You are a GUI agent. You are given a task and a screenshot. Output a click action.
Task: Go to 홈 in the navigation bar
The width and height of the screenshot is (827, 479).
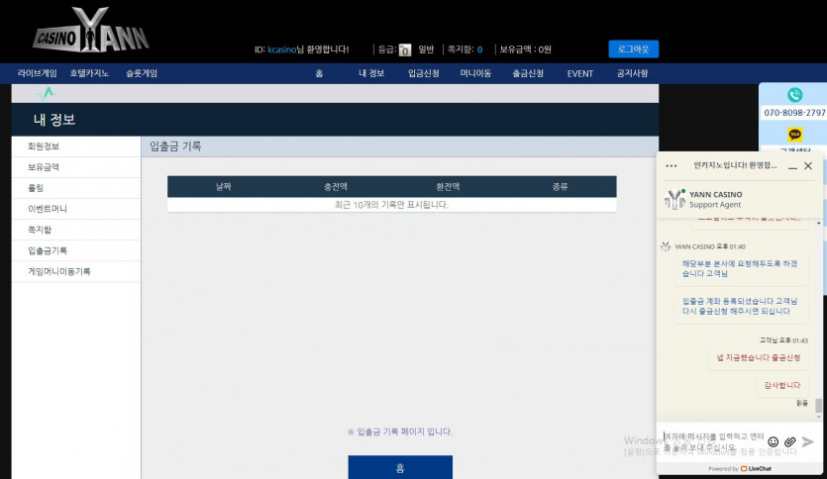click(x=319, y=74)
